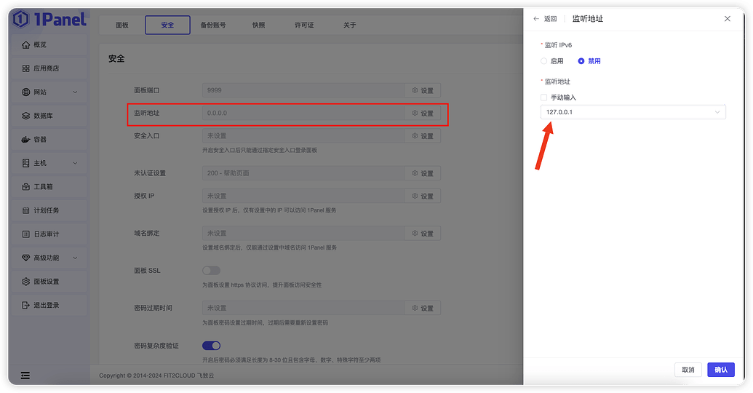This screenshot has height=393, width=753.
Task: Click 设置 gear for 密码过期时间
Action: click(423, 308)
